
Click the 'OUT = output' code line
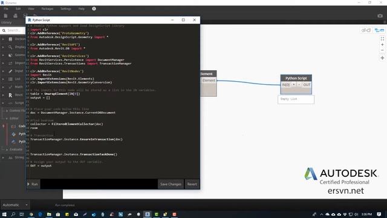pos(41,166)
